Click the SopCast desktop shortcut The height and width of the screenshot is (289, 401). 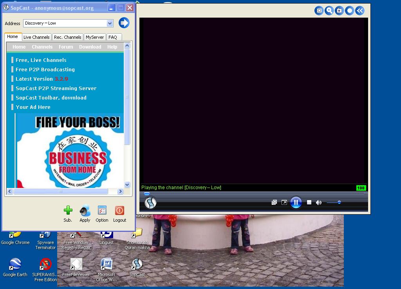pos(137,267)
